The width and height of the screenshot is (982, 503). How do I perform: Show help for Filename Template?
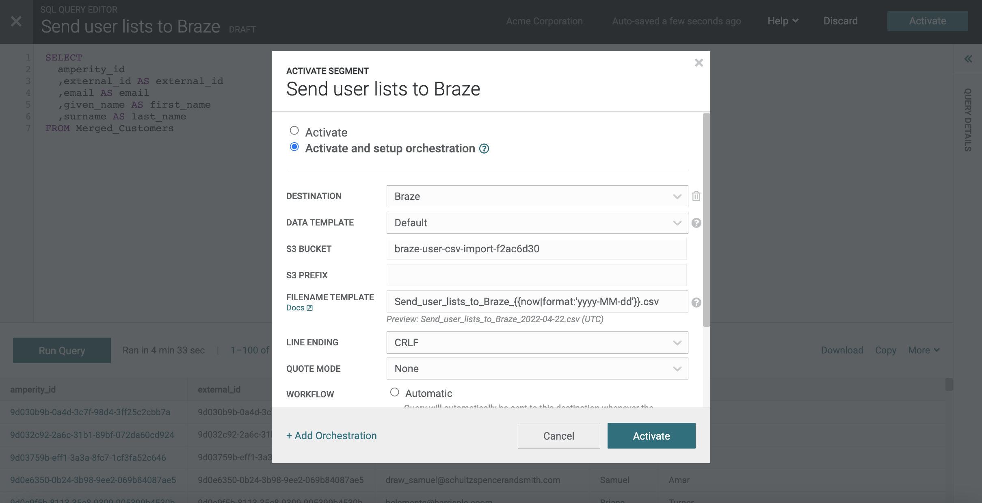[696, 302]
